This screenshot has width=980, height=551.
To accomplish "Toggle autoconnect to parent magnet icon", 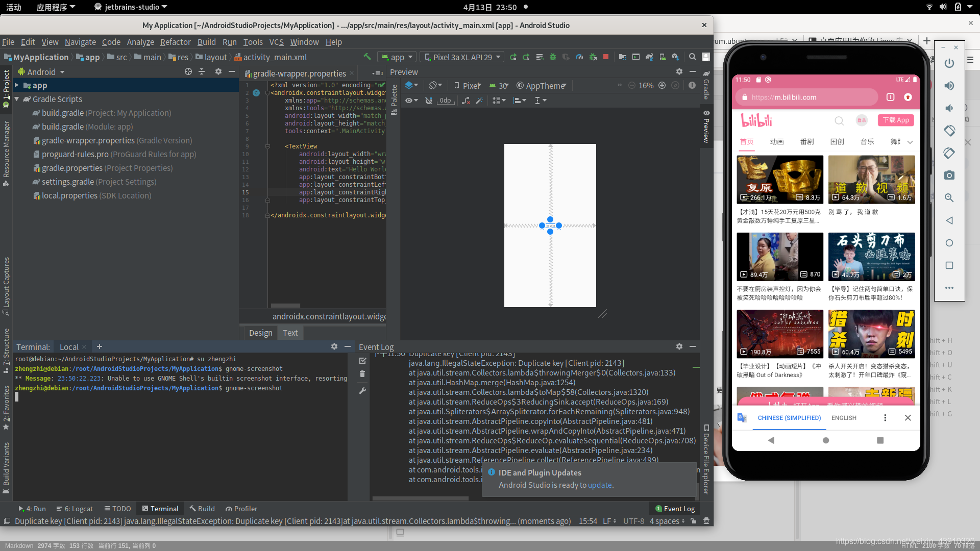I will tap(429, 101).
